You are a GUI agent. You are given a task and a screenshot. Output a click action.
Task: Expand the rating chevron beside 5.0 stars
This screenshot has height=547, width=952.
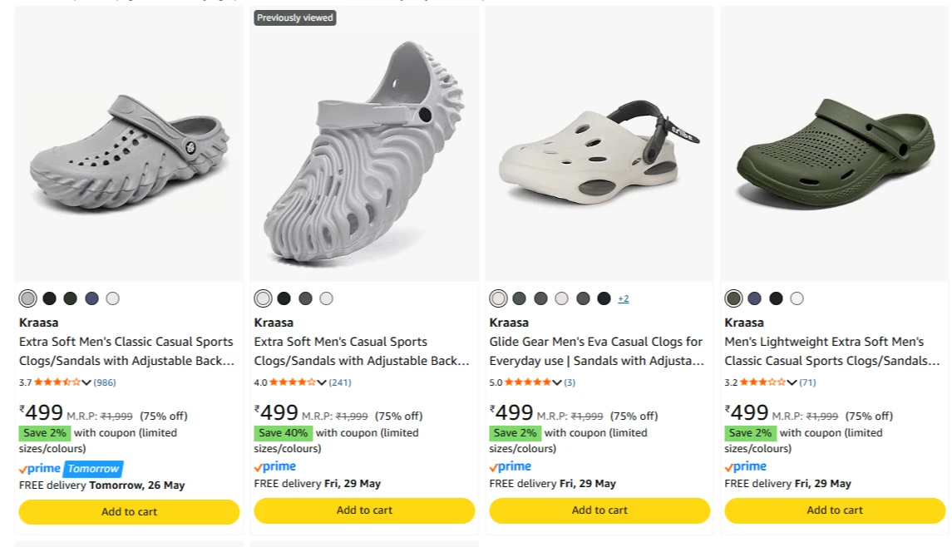coord(557,382)
